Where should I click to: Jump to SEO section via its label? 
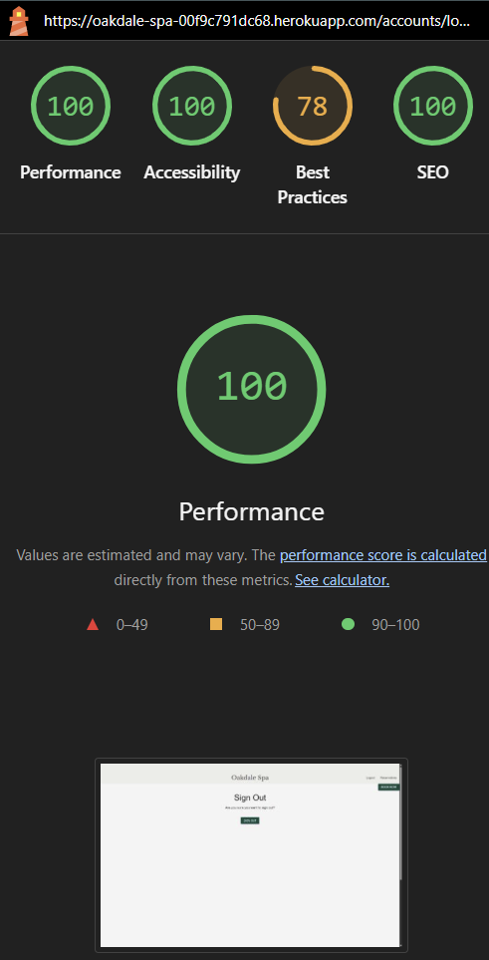(x=432, y=172)
